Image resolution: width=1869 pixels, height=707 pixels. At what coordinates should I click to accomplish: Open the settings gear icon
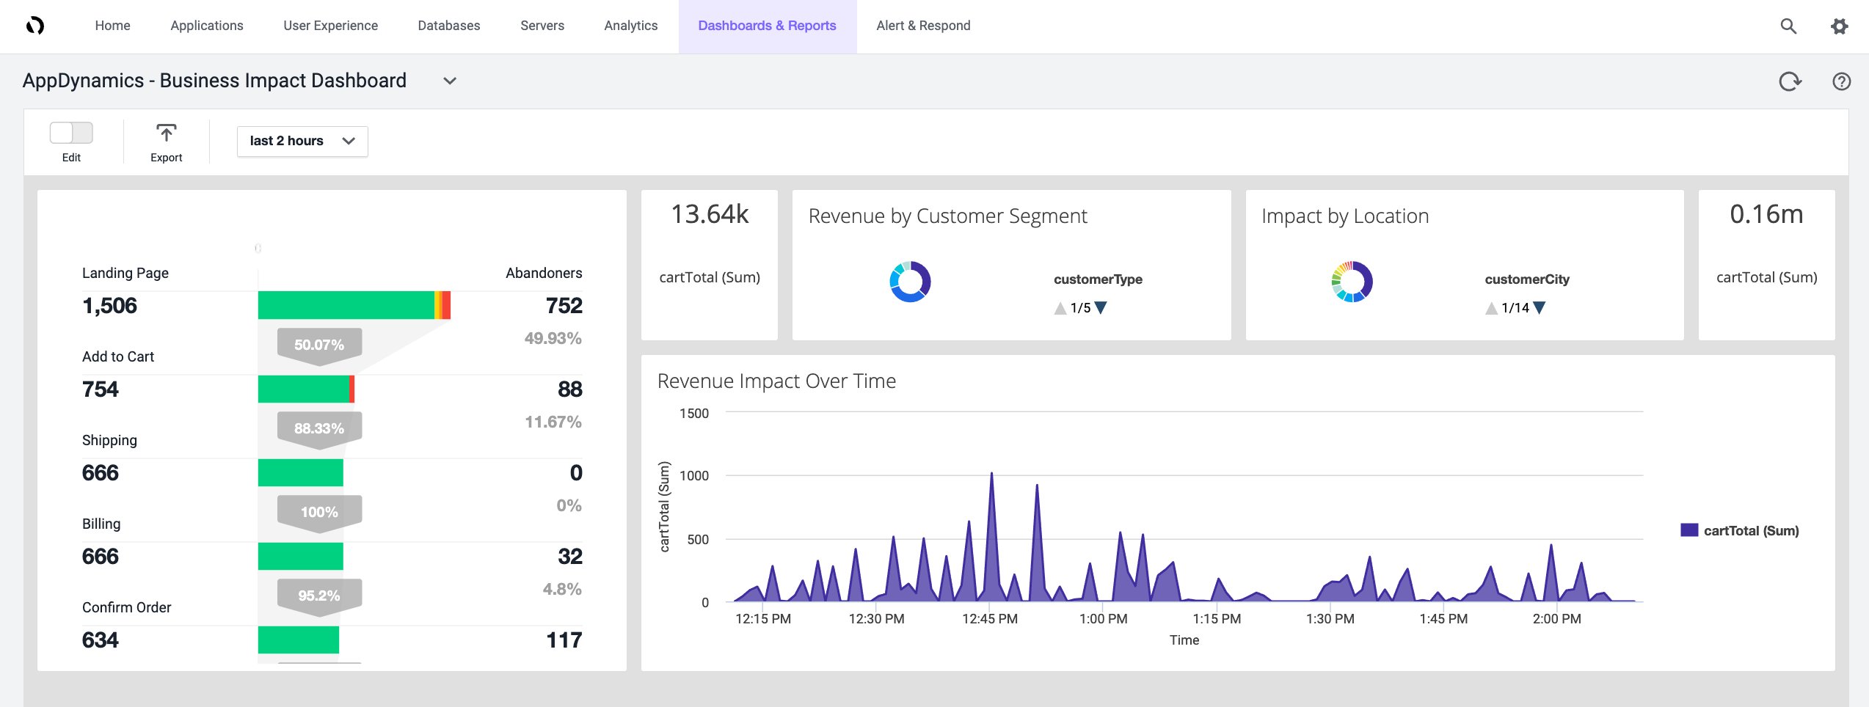click(1840, 26)
